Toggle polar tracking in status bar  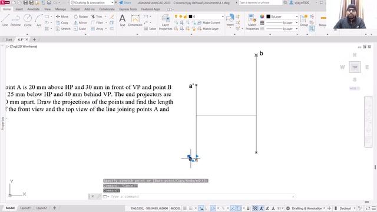[213, 208]
